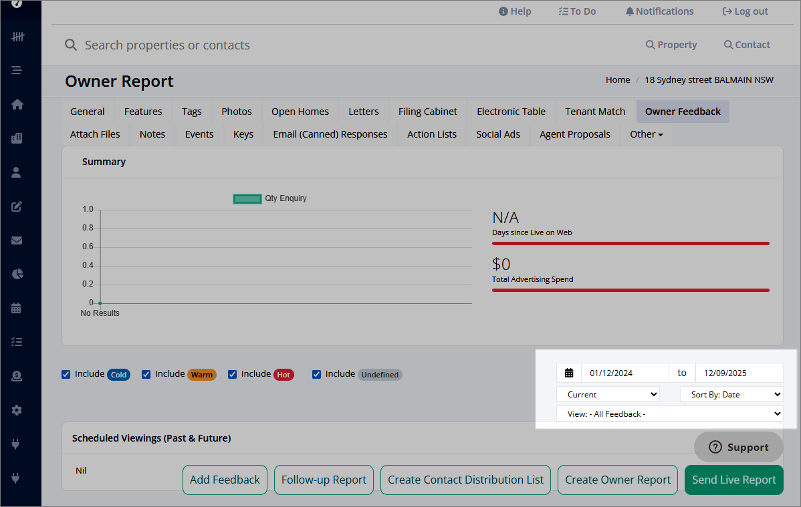
Task: Open the Notes tab
Action: tap(152, 134)
